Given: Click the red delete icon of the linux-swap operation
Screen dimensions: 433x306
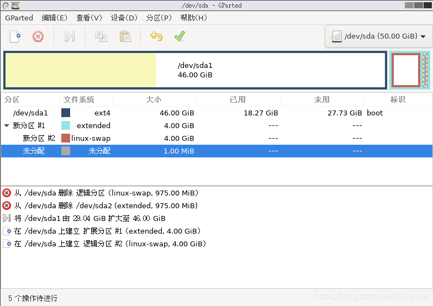Looking at the screenshot, I should (x=7, y=193).
